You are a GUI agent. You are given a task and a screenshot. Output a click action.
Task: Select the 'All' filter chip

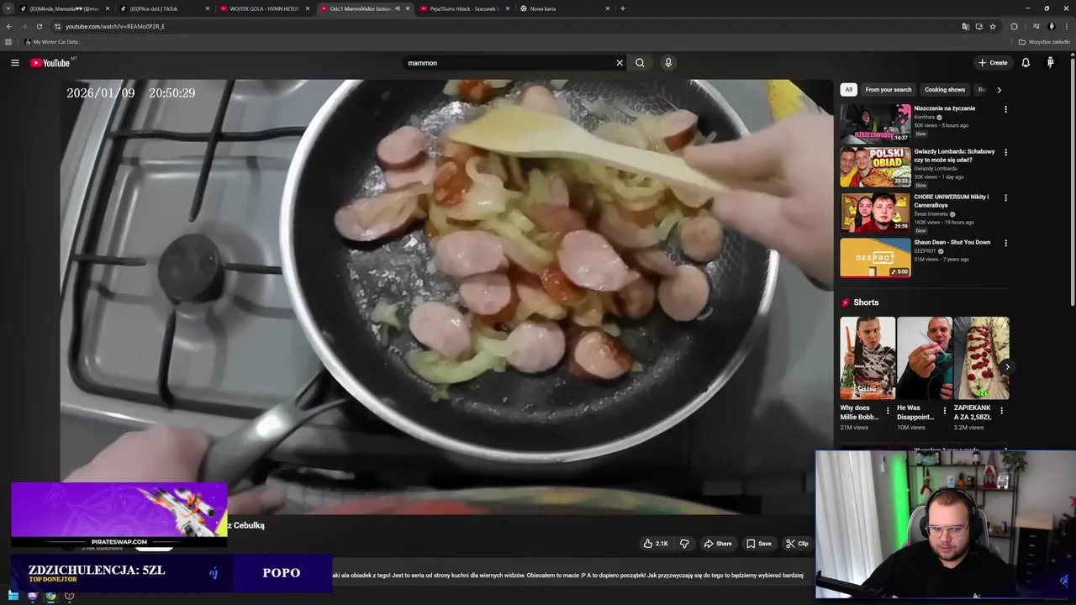coord(849,90)
